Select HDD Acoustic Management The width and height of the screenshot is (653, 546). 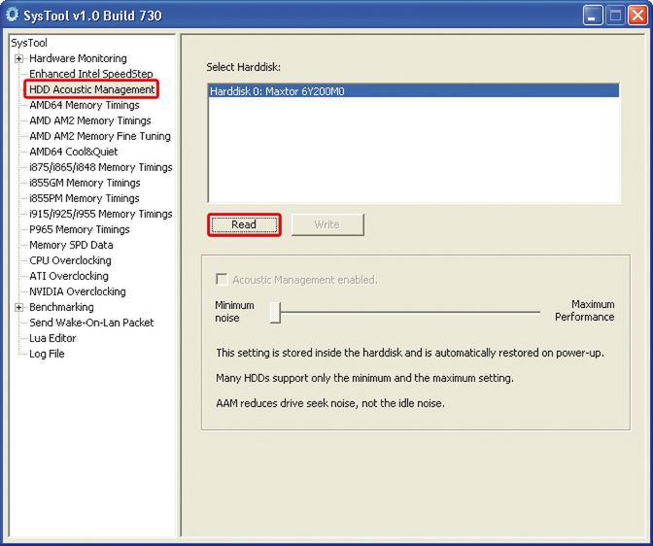tap(91, 89)
